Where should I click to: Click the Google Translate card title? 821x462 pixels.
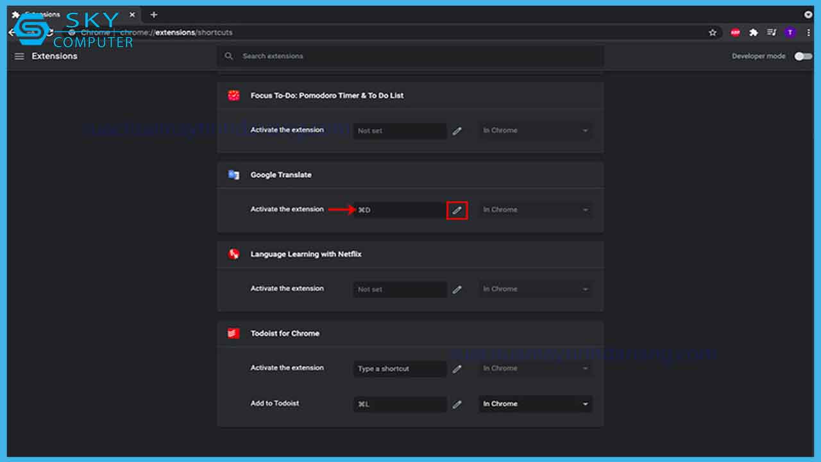281,175
